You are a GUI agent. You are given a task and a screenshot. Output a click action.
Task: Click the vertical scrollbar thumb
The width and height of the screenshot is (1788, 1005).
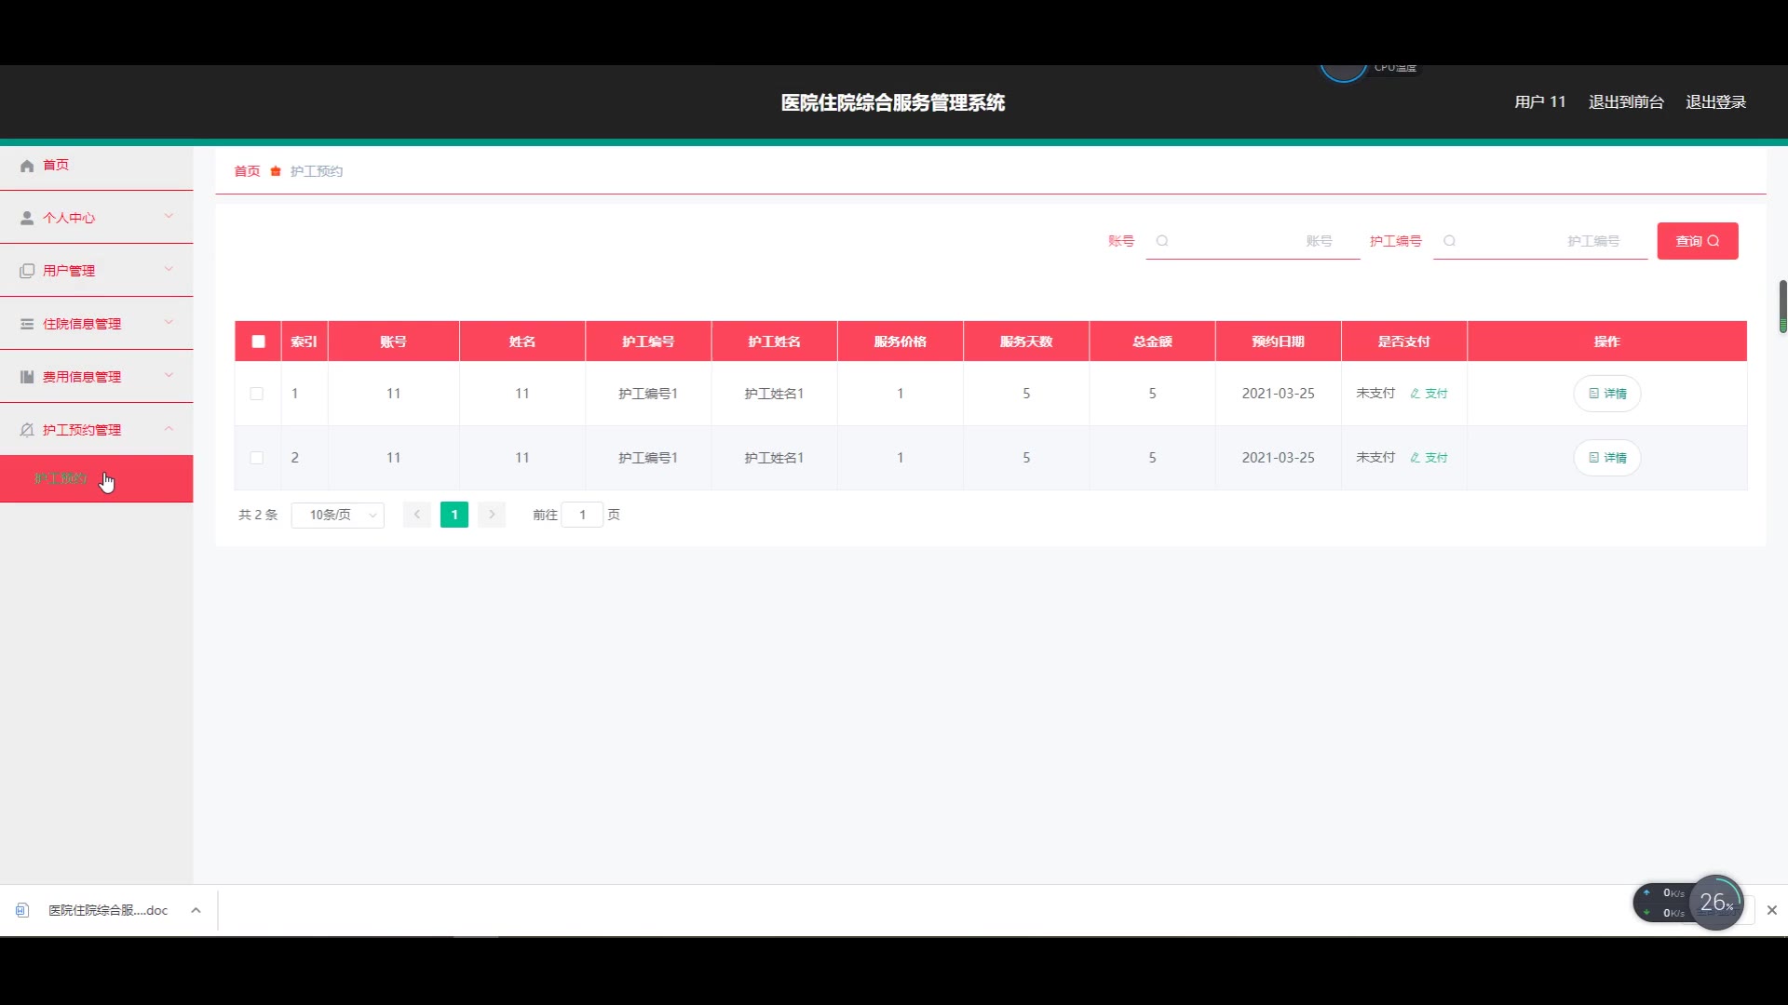pyautogui.click(x=1782, y=305)
